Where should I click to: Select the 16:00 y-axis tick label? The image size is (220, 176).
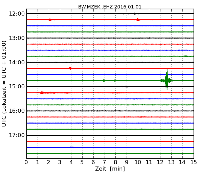17,111
